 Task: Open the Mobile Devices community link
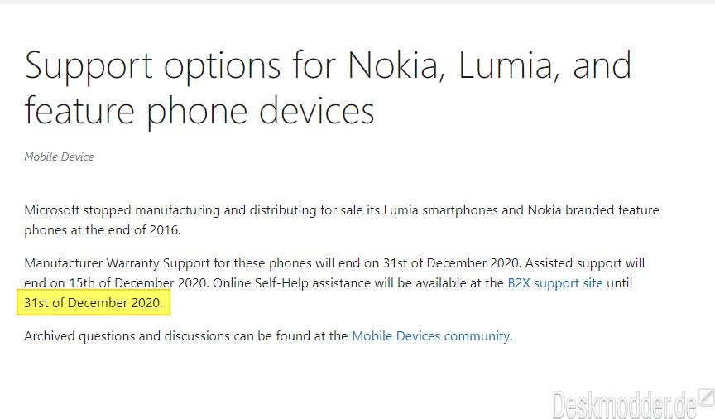pyautogui.click(x=430, y=336)
